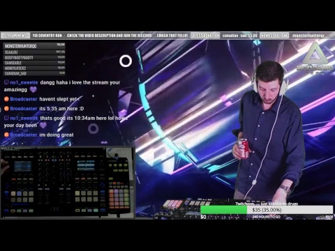The width and height of the screenshot is (335, 251).
Task: Click the Broadcaster name on 'im doing great'
Action: [24, 135]
